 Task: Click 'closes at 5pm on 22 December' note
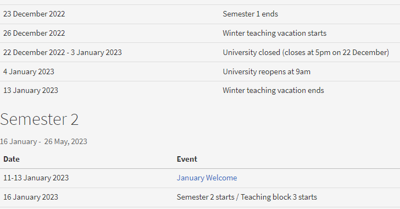(x=336, y=52)
